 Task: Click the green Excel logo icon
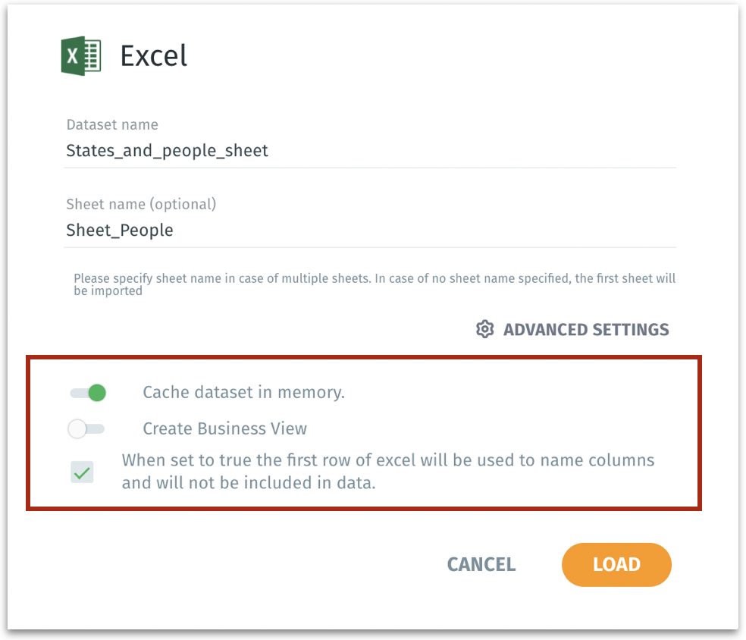point(81,57)
